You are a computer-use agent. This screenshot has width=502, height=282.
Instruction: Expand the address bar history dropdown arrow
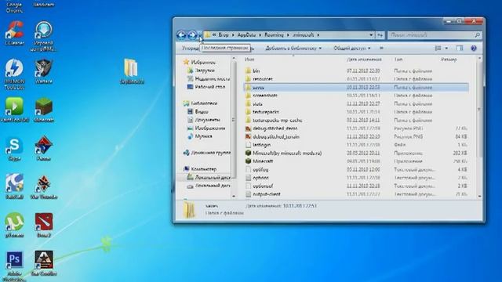pyautogui.click(x=371, y=34)
